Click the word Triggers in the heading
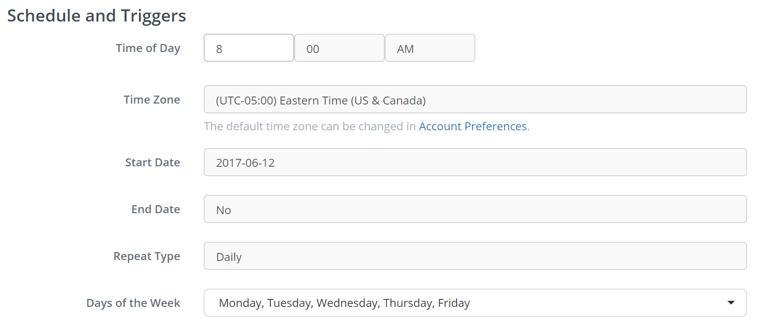Viewport: 763px width, 328px height. tap(153, 16)
